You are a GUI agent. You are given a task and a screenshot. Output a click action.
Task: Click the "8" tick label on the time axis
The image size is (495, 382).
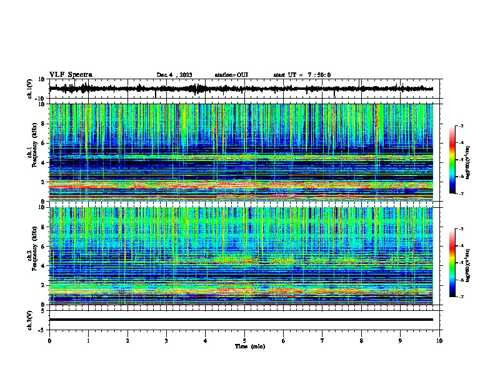[361, 341]
